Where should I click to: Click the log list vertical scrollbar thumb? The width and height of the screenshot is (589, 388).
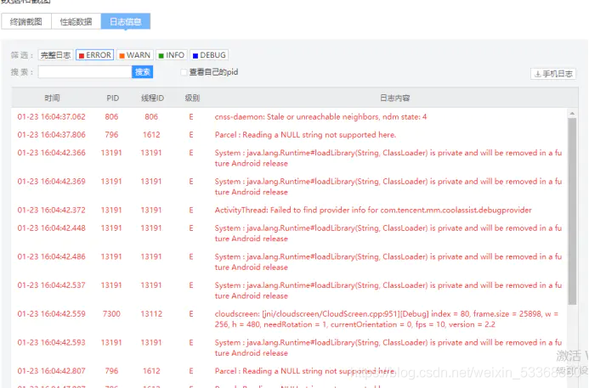pyautogui.click(x=572, y=211)
